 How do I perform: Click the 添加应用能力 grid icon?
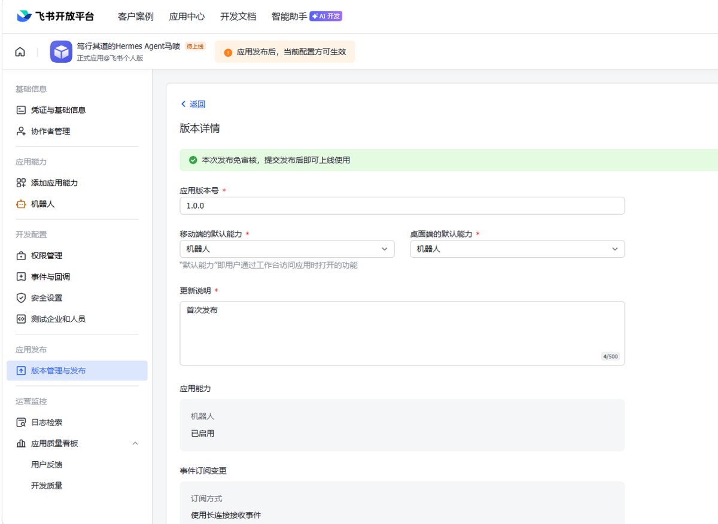(21, 183)
